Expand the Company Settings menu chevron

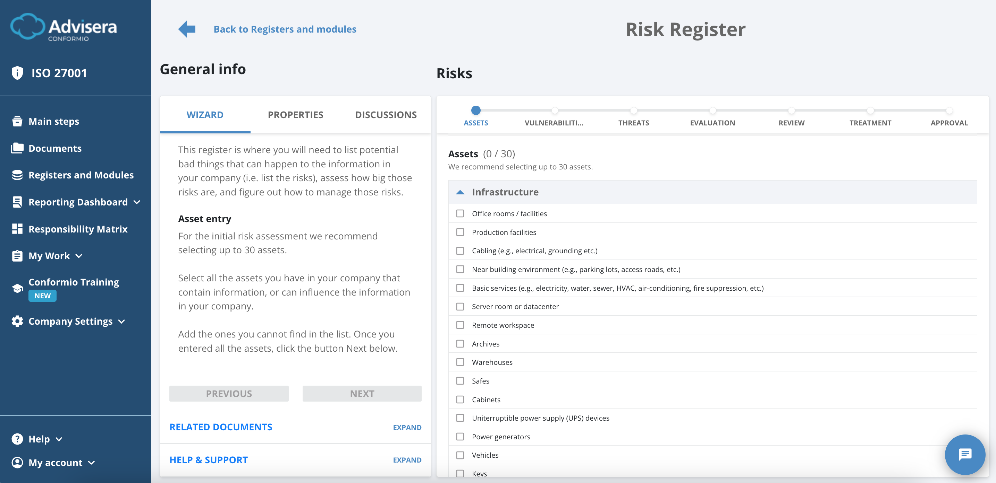pos(122,322)
